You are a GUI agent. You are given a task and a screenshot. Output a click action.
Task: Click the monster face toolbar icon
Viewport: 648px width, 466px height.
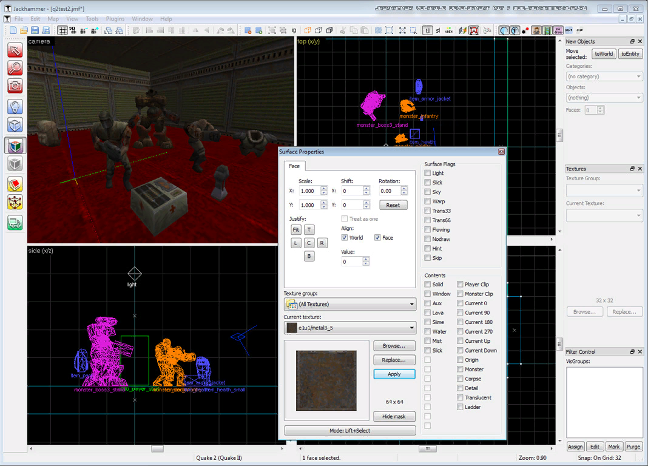tap(536, 30)
